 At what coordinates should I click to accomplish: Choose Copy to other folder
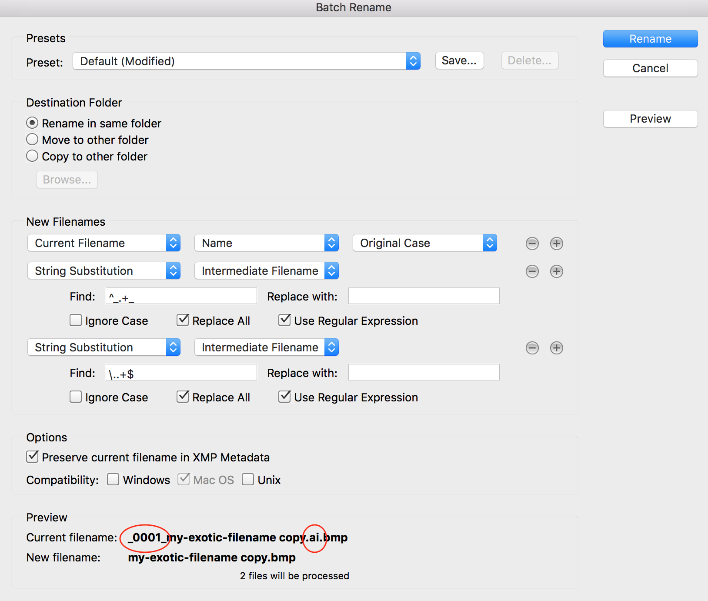tap(33, 156)
